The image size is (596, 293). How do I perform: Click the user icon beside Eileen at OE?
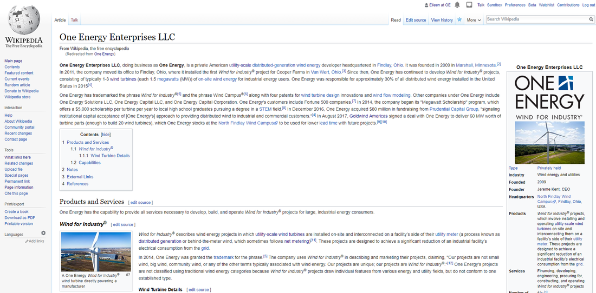point(426,5)
